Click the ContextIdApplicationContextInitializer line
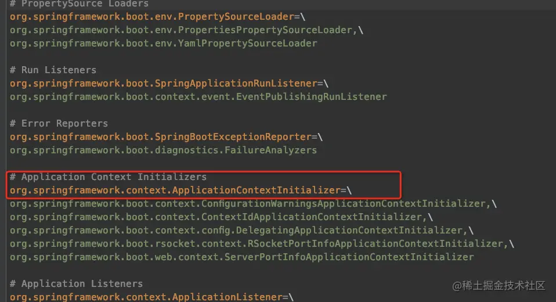The width and height of the screenshot is (556, 302). click(221, 217)
